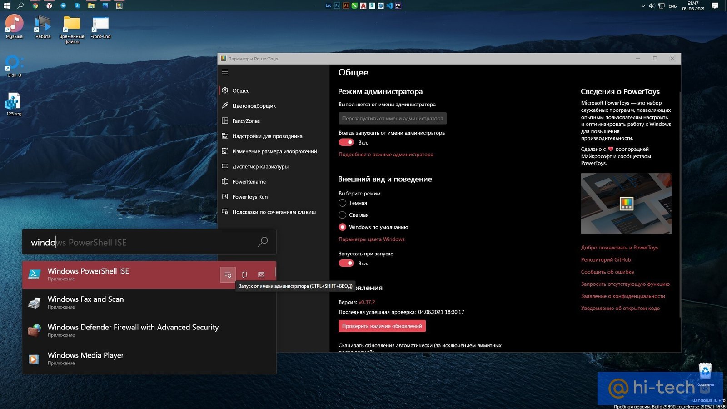727x409 pixels.
Task: Toggle the 'Запускать при запуске' switch
Action: click(346, 263)
